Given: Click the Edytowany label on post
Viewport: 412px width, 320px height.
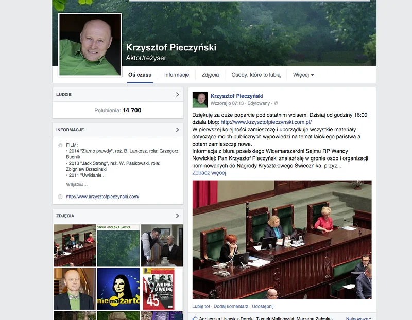Looking at the screenshot, I should [259, 103].
